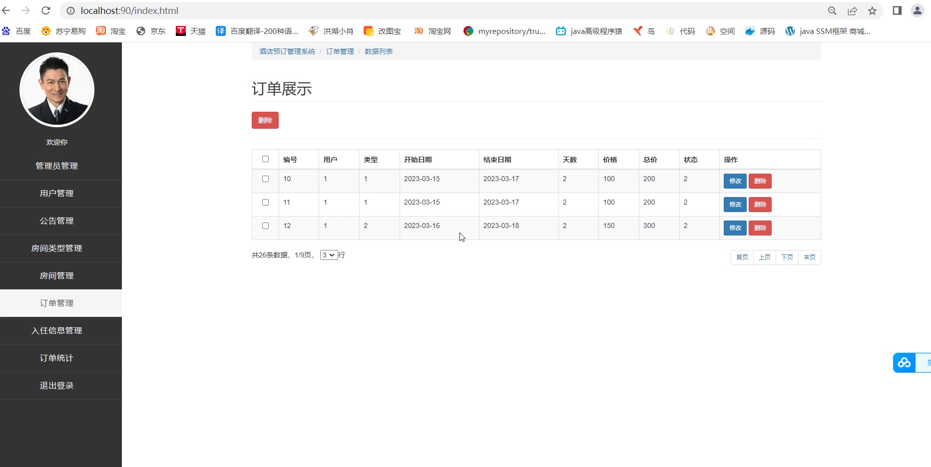Click the share page icon in address bar
This screenshot has height=467, width=931.
[852, 10]
